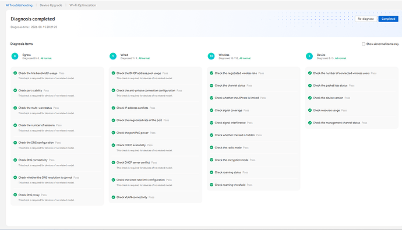Select 'Check DNS proxy' item text
The width and height of the screenshot is (402, 230).
29,195
